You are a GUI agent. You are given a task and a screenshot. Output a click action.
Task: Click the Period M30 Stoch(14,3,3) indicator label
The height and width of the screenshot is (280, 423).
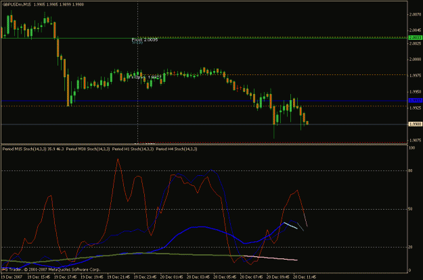coord(88,149)
